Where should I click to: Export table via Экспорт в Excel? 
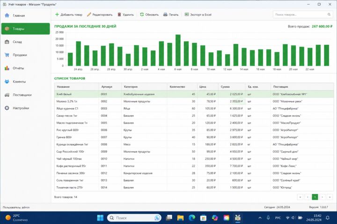pos(198,14)
